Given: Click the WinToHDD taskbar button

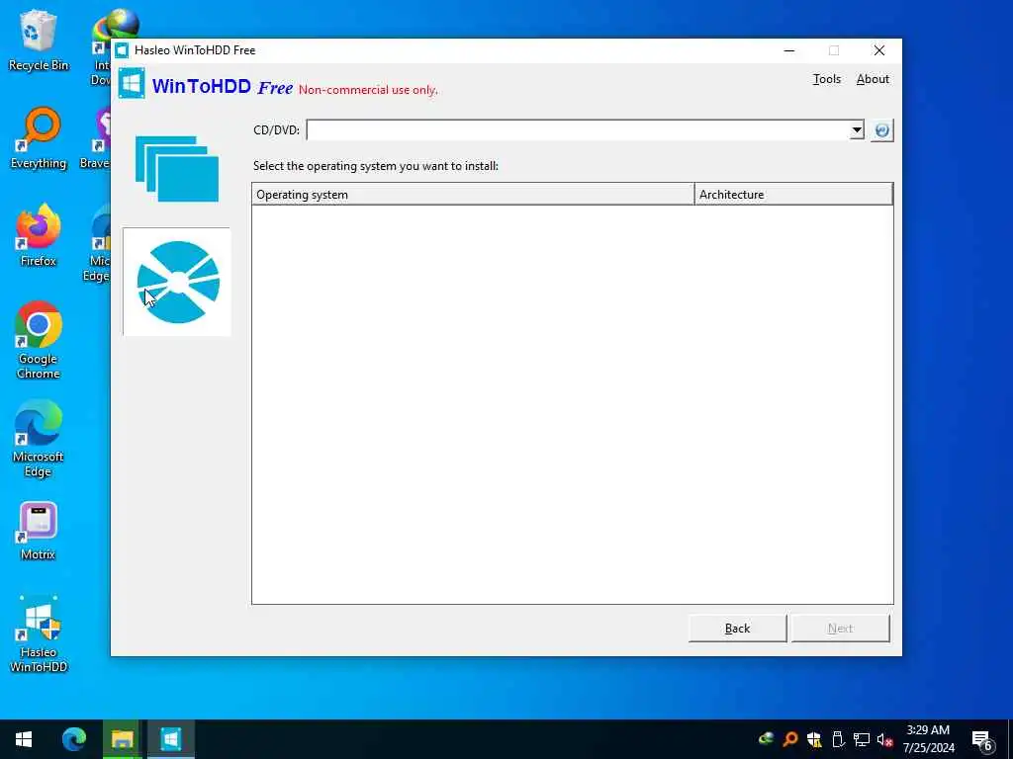Looking at the screenshot, I should click(x=170, y=739).
